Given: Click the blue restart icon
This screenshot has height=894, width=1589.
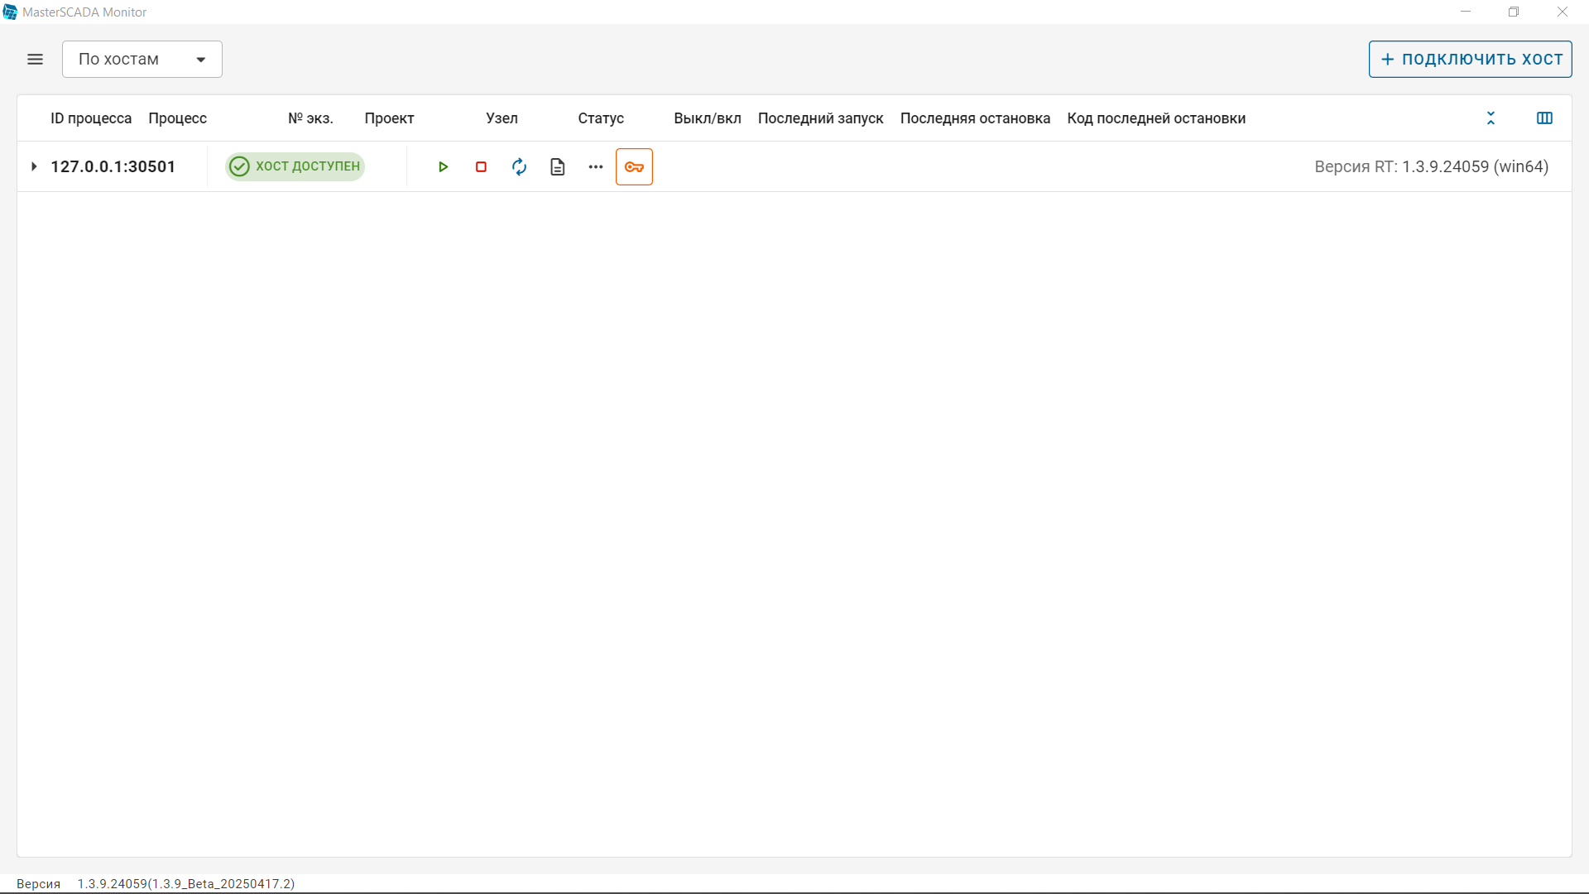Looking at the screenshot, I should [x=519, y=166].
